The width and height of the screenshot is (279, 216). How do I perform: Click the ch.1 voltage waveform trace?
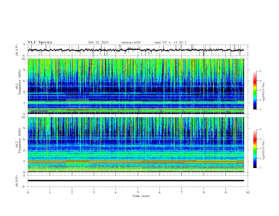coord(136,50)
